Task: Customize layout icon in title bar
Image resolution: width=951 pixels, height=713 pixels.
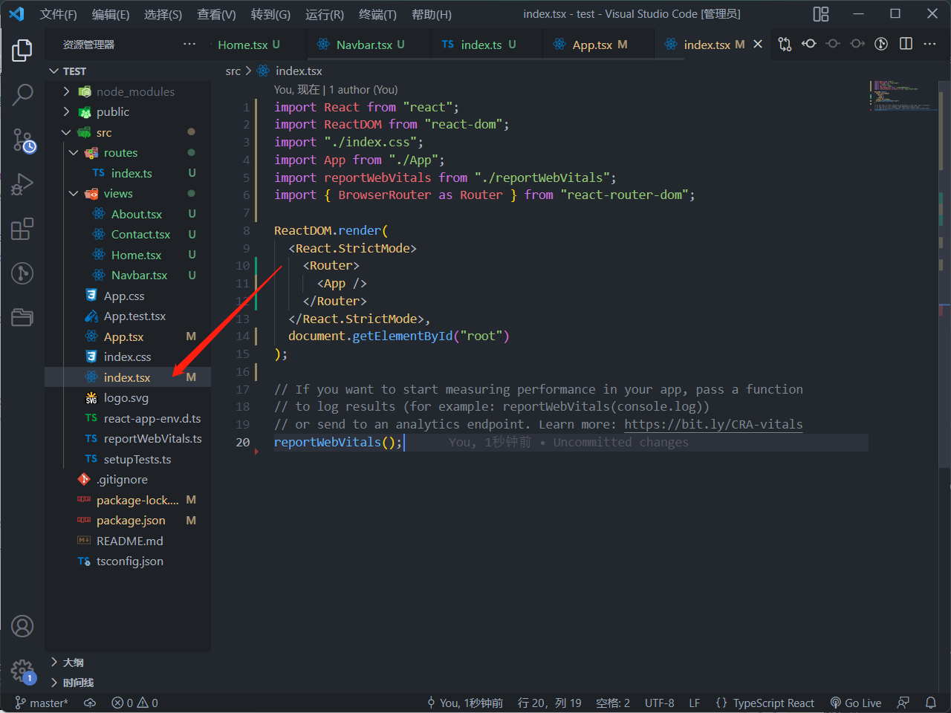Action: pos(821,14)
